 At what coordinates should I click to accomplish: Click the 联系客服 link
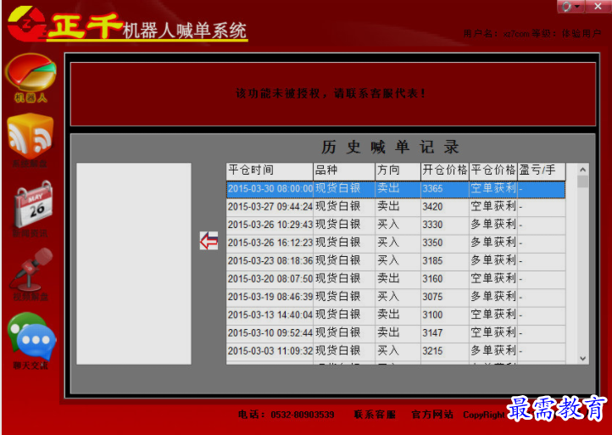click(375, 415)
